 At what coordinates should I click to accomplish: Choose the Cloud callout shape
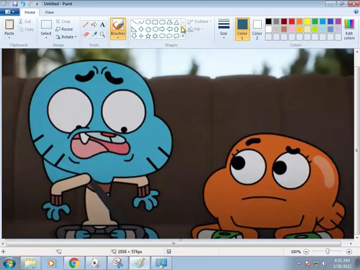pyautogui.click(x=176, y=36)
